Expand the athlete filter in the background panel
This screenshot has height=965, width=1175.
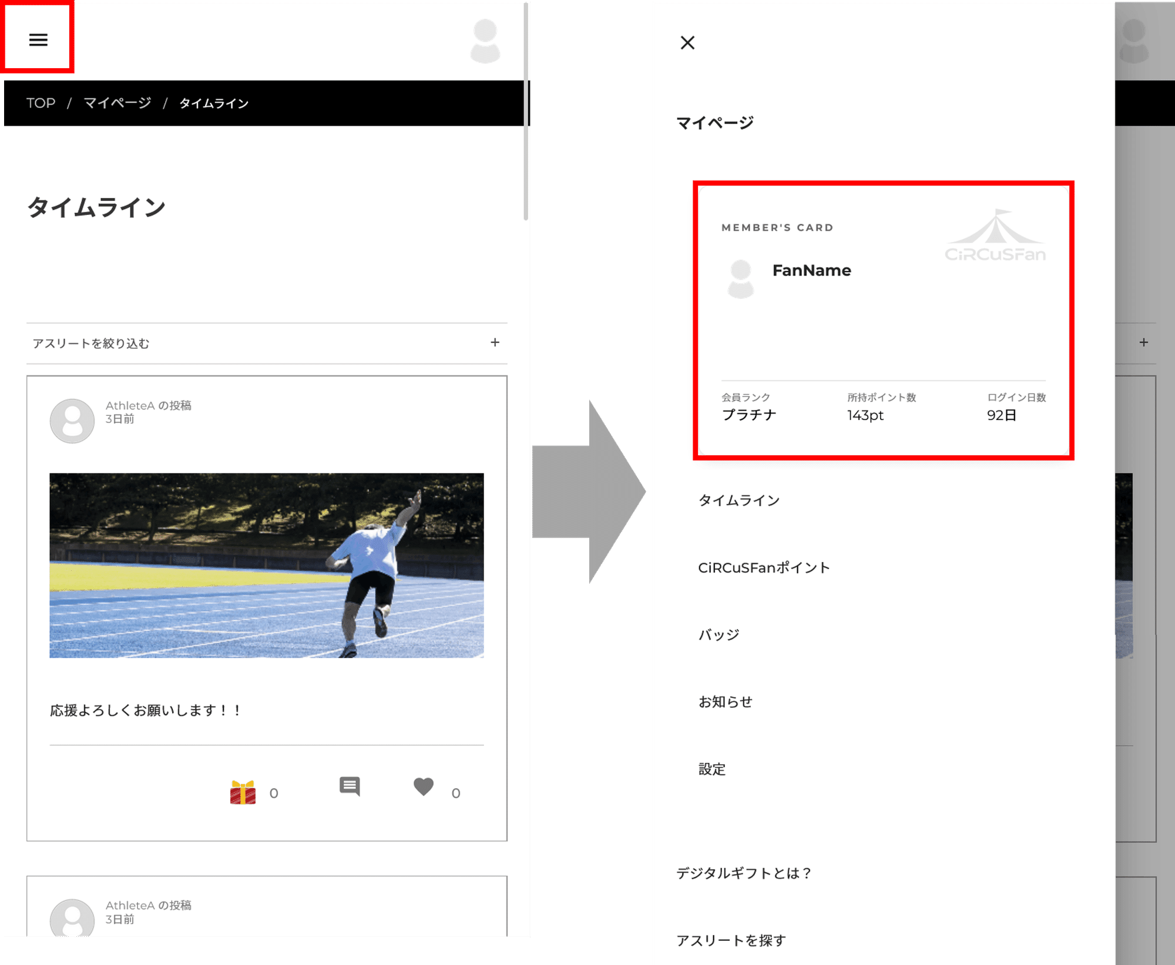(1143, 342)
